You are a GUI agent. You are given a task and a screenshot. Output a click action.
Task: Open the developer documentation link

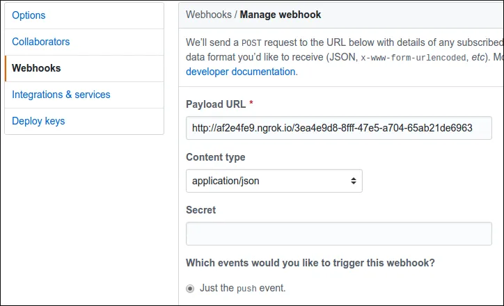click(240, 71)
